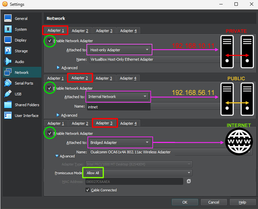Uncheck the Cable Connected checkbox

pos(88,190)
